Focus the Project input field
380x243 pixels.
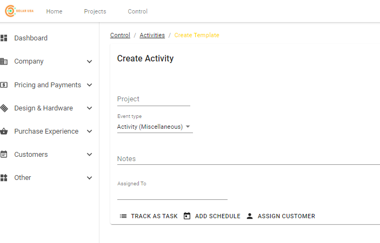point(154,99)
